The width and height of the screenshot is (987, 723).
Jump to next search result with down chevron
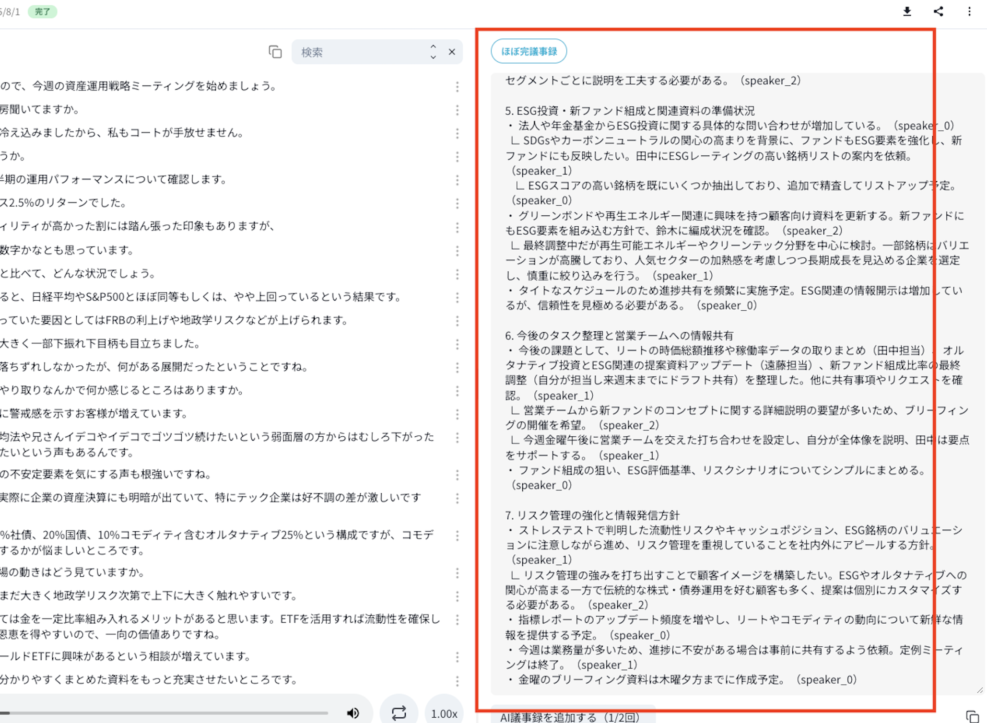[x=433, y=57]
